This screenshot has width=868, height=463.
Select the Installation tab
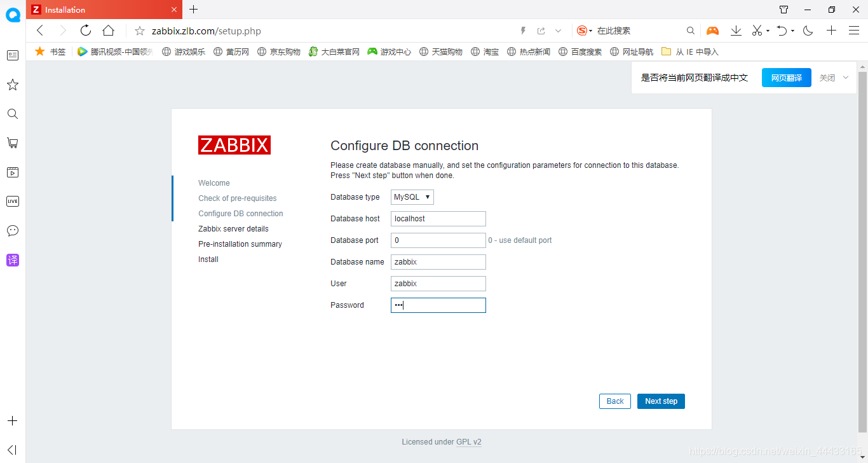point(105,10)
